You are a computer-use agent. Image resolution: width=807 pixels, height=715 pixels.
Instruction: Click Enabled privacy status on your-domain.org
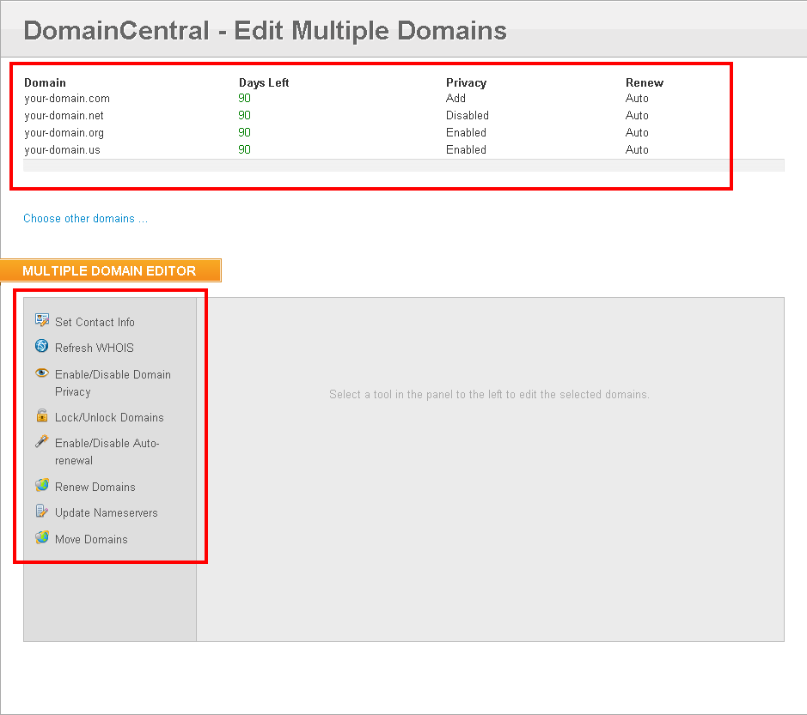click(466, 132)
